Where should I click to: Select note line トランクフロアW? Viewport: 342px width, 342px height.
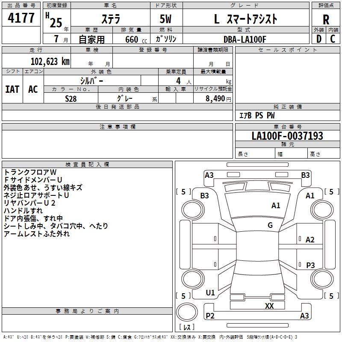pos(30,172)
